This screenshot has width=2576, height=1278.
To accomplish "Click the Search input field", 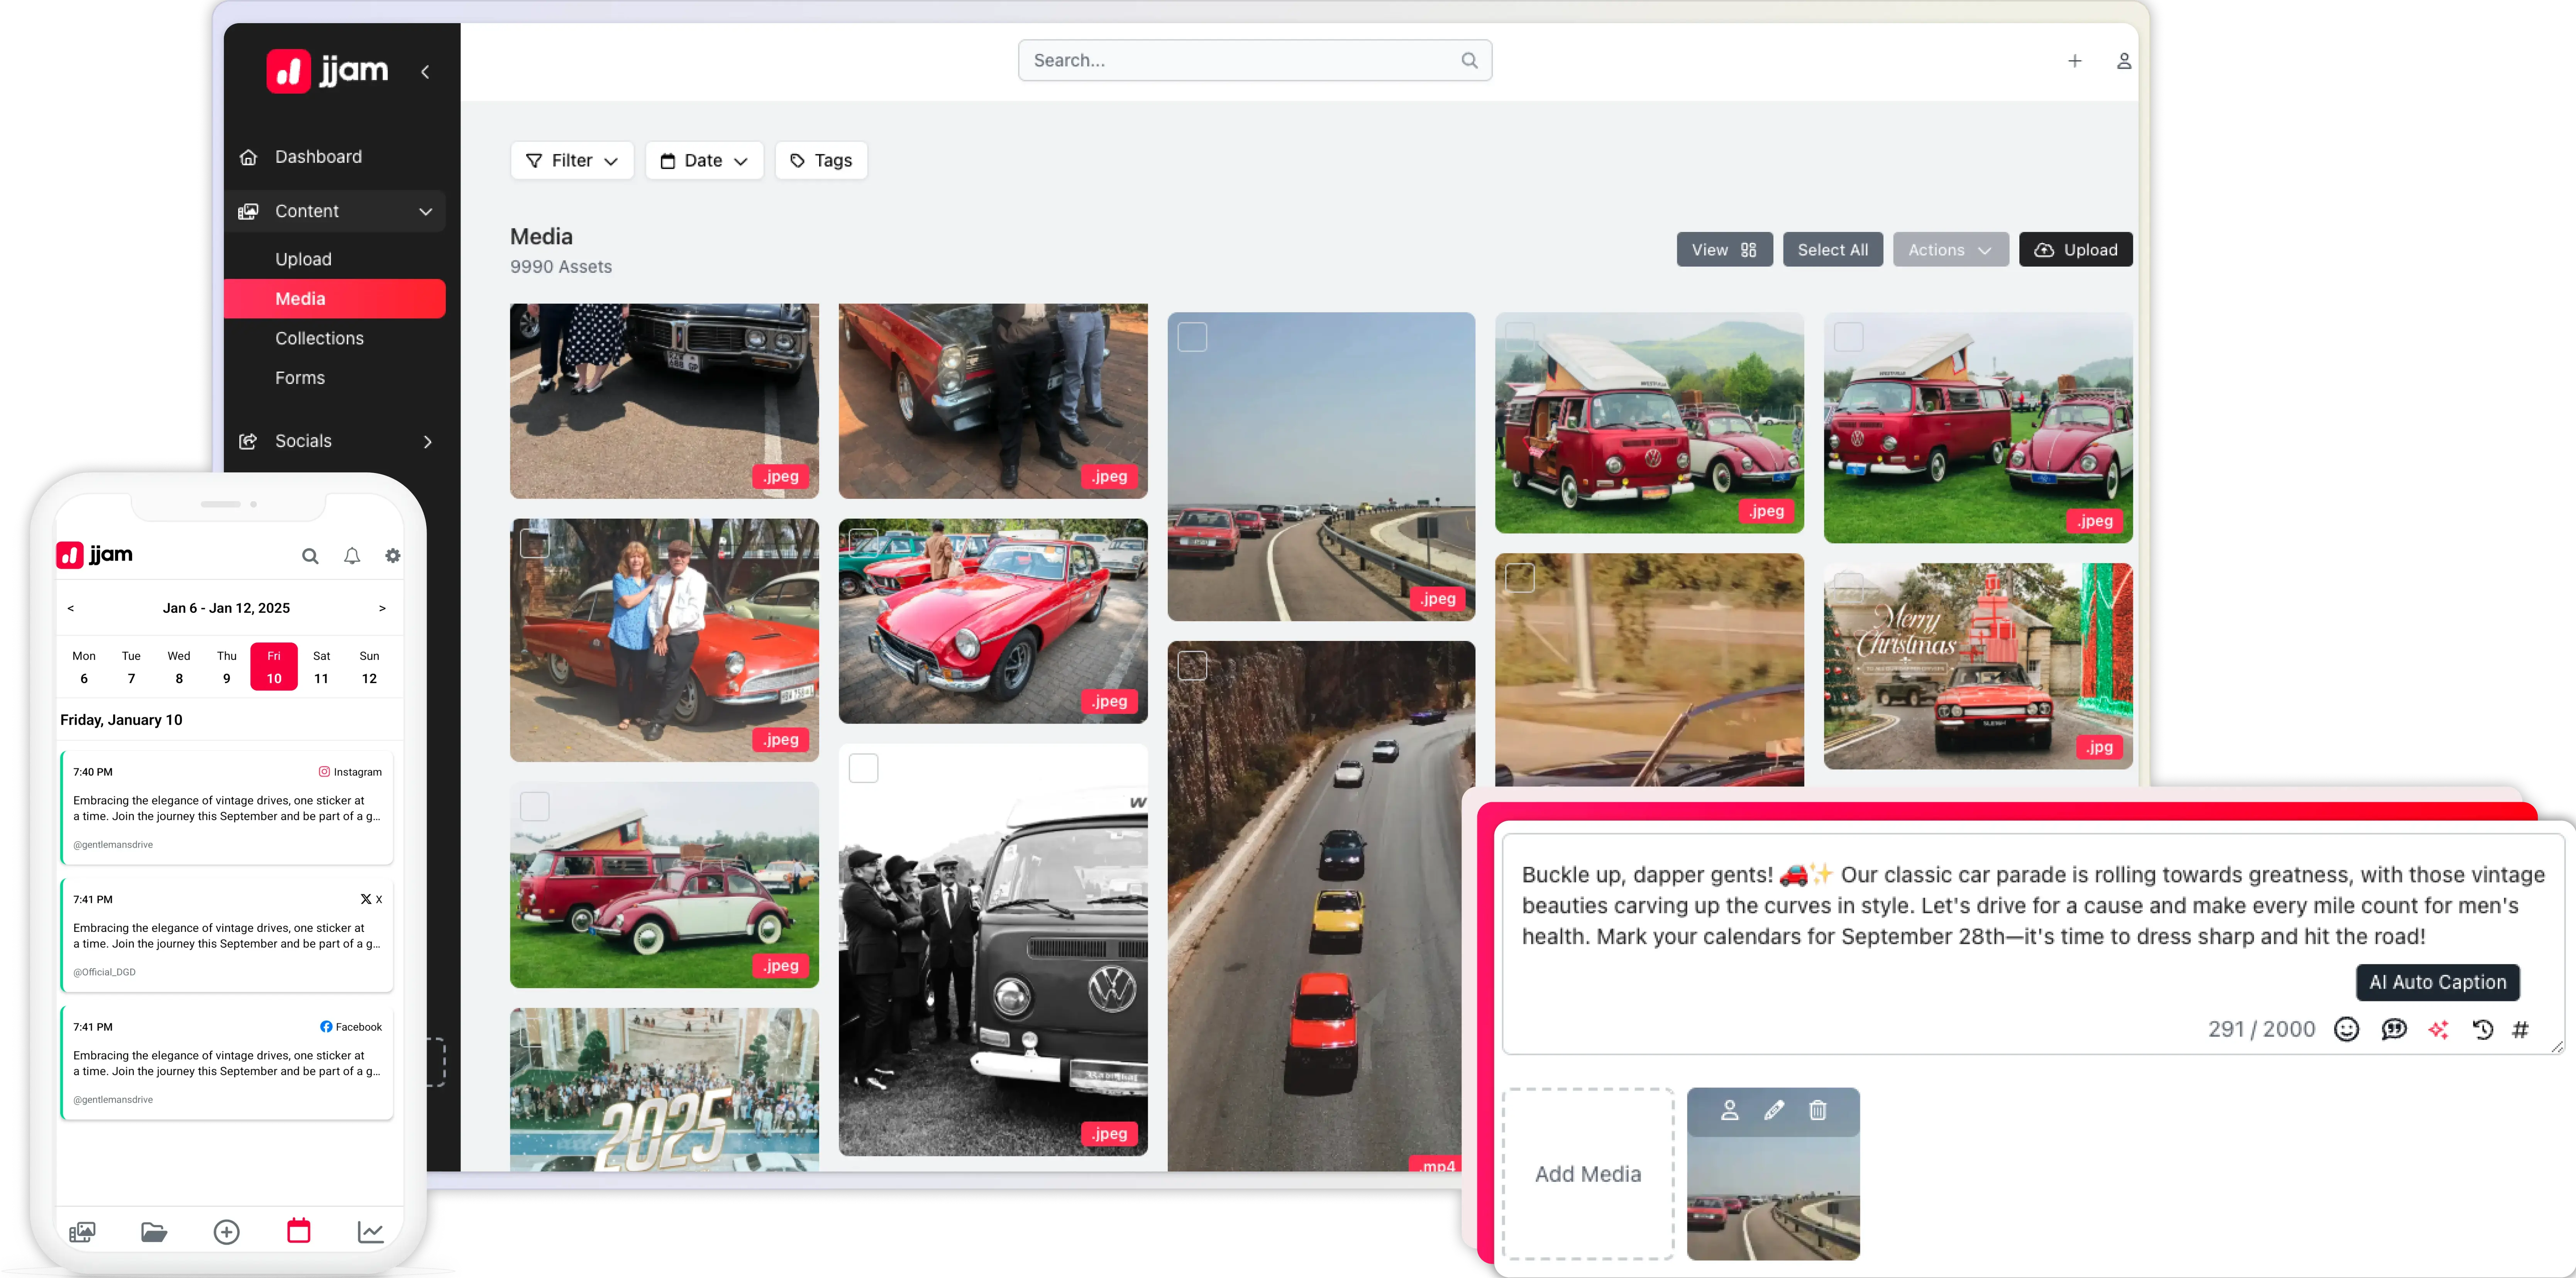I will [x=1255, y=60].
